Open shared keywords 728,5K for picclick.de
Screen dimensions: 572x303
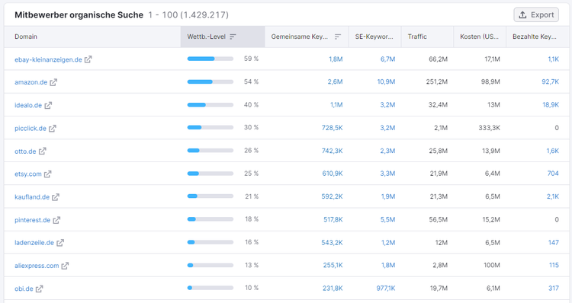(x=332, y=128)
